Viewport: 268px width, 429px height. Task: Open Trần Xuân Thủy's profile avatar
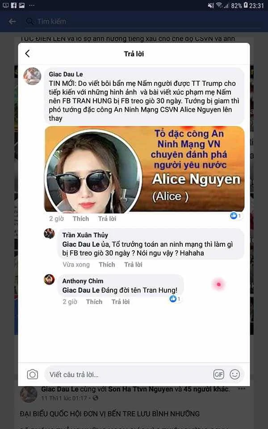(49, 234)
